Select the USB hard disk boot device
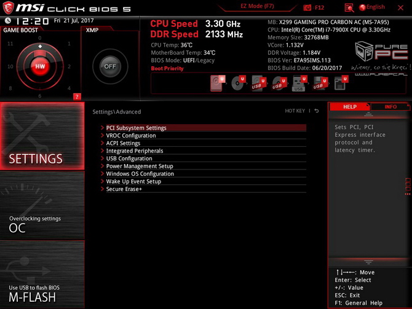412x309 pixels. 259,83
